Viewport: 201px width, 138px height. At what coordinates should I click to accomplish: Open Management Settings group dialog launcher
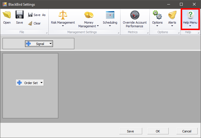click(119, 33)
